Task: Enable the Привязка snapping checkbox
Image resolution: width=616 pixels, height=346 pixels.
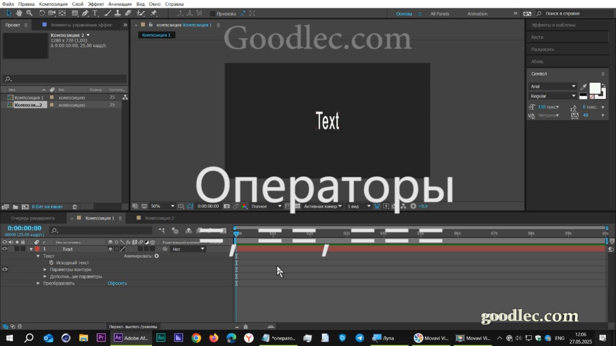Action: [213, 13]
